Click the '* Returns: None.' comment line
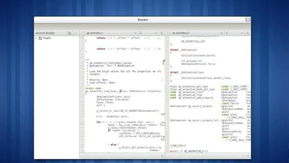The image size is (289, 163). click(x=97, y=80)
